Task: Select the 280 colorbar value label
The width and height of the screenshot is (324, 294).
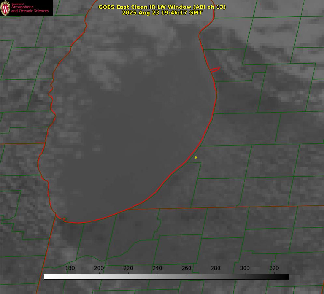Action: coord(216,268)
